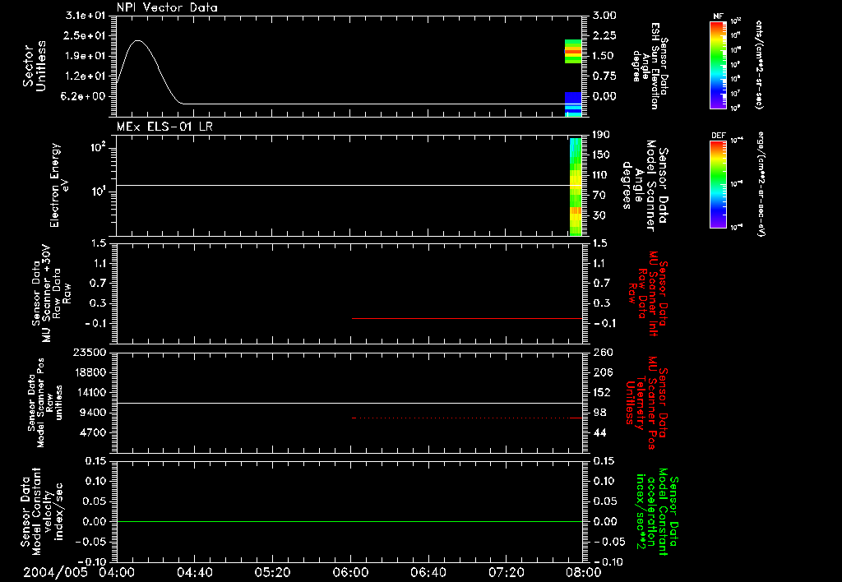The height and width of the screenshot is (582, 842).
Task: Click the '206' telemetry axis value
Action: click(x=603, y=372)
